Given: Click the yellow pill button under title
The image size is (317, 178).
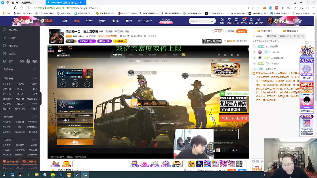Looking at the screenshot, I should (x=120, y=41).
